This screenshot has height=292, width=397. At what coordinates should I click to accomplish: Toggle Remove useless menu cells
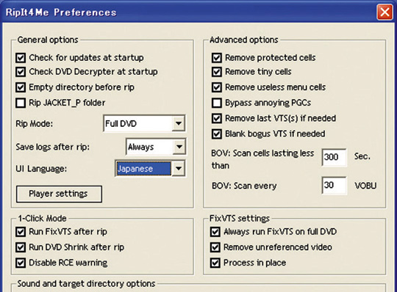pyautogui.click(x=217, y=87)
